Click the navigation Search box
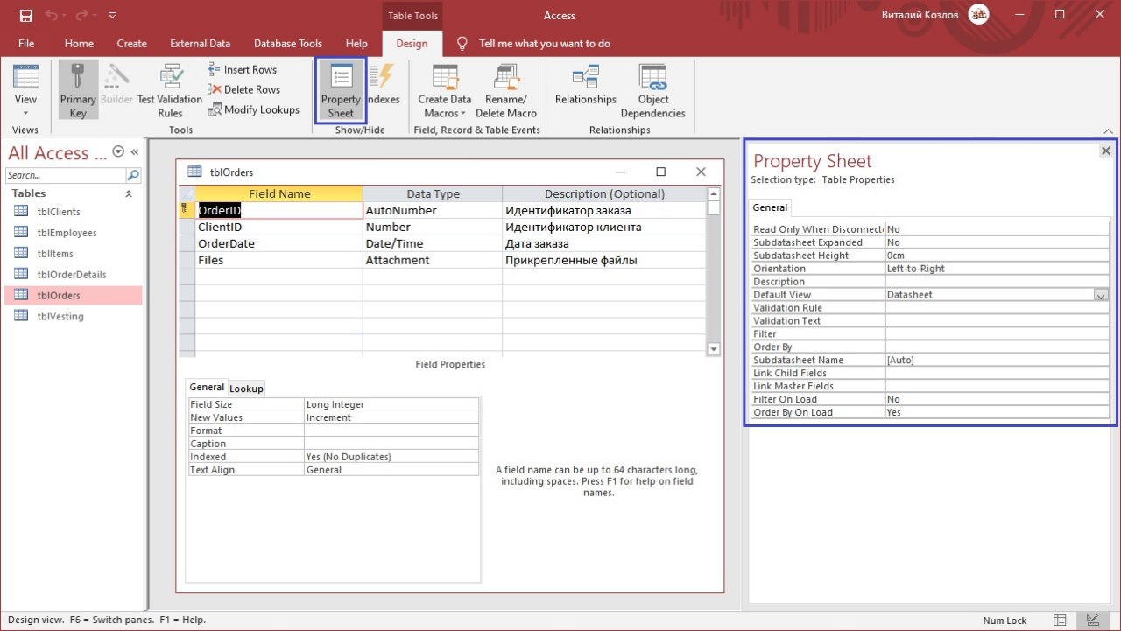The height and width of the screenshot is (631, 1121). click(66, 175)
